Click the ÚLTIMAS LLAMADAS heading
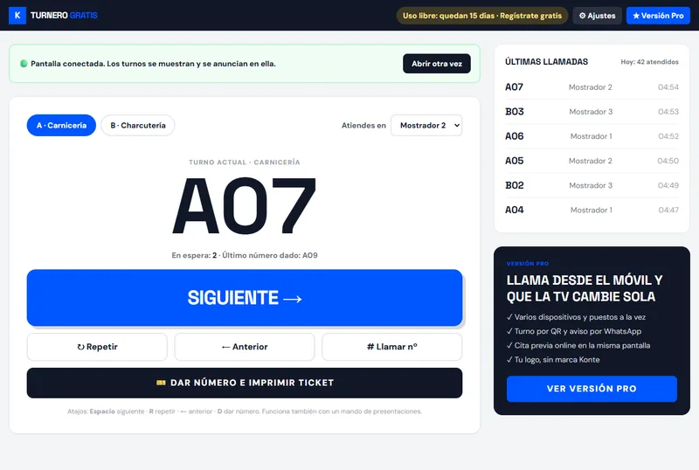The height and width of the screenshot is (470, 699). coord(547,62)
